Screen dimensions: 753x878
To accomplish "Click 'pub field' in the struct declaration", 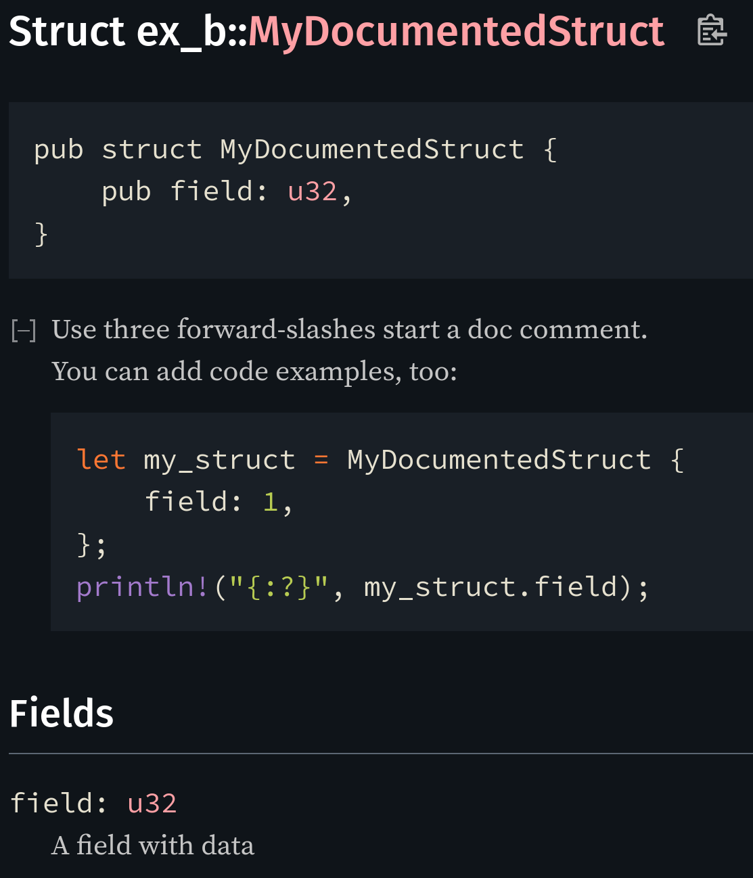I will [177, 191].
